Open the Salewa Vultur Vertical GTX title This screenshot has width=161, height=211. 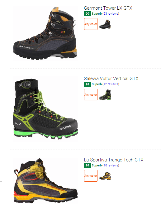tap(111, 79)
